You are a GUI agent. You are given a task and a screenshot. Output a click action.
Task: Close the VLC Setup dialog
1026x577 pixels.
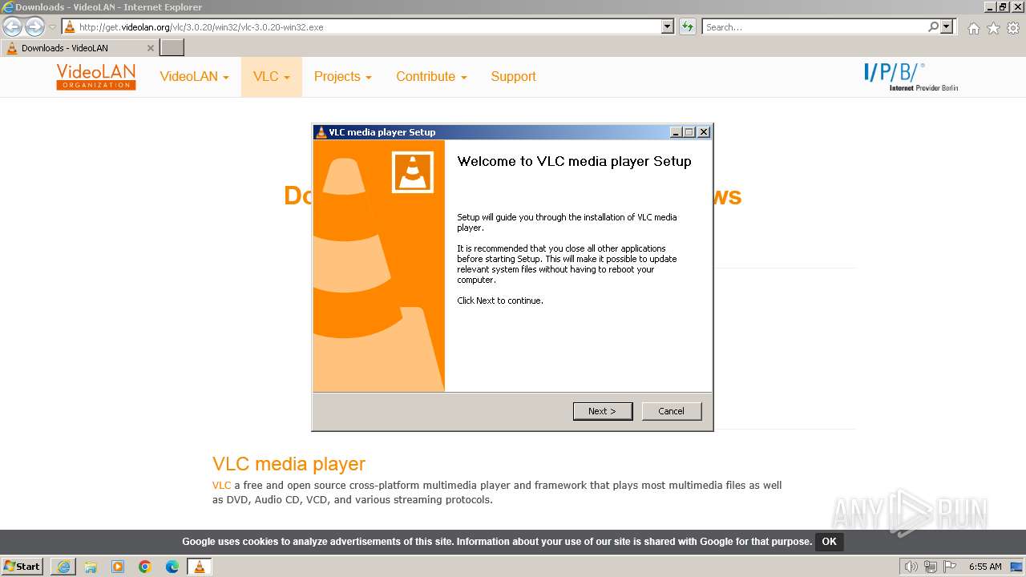click(704, 132)
